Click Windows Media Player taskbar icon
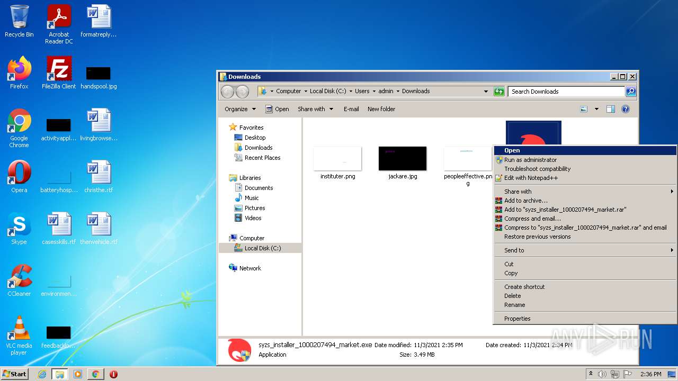This screenshot has height=381, width=678. (x=78, y=374)
